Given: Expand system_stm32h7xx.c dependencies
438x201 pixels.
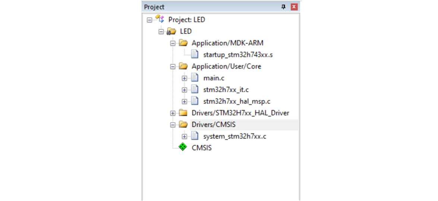Looking at the screenshot, I should click(x=184, y=137).
